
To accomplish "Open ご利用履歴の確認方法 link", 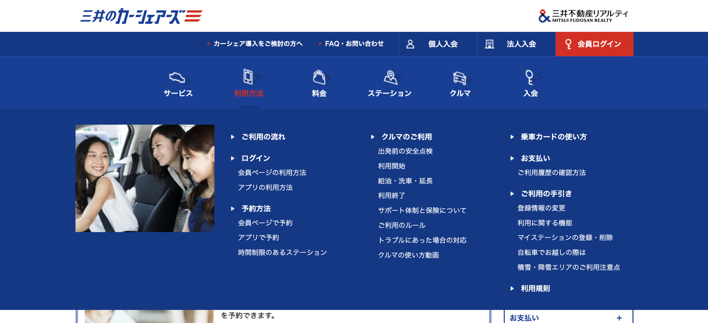I will coord(552,173).
